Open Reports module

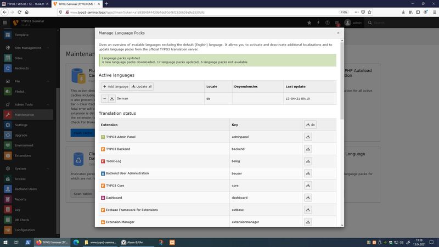pyautogui.click(x=28, y=199)
